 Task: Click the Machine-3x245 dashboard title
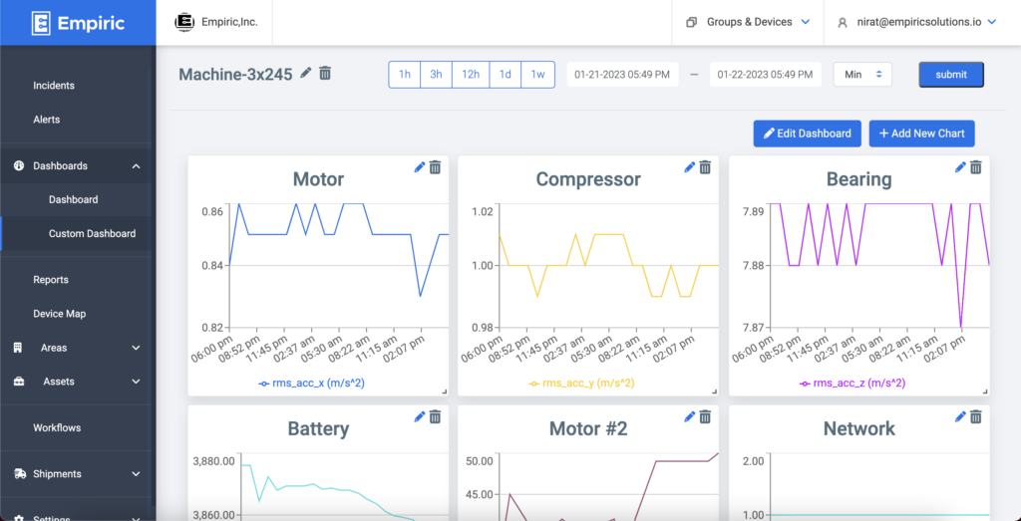click(x=235, y=74)
